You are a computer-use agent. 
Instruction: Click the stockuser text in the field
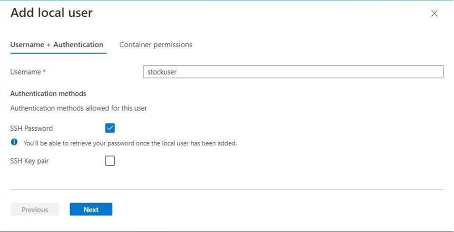pos(162,72)
